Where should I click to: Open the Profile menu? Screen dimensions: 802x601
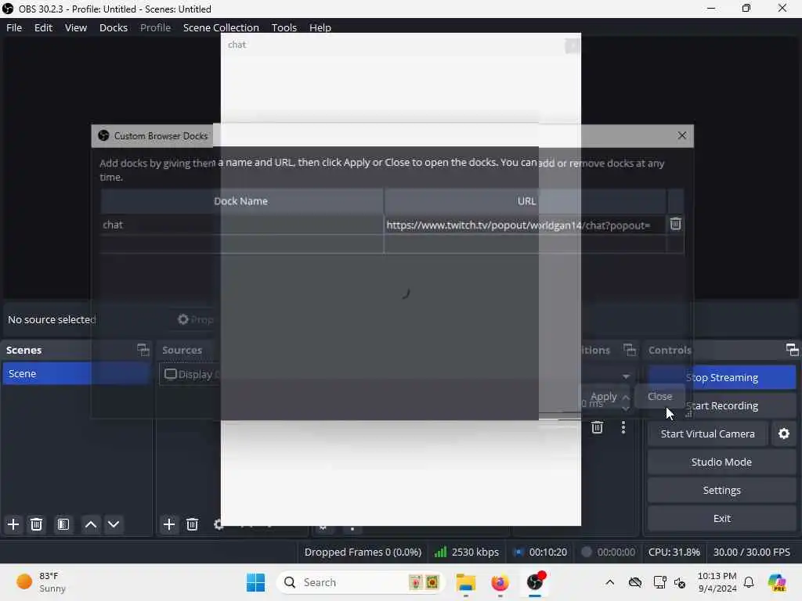click(156, 27)
